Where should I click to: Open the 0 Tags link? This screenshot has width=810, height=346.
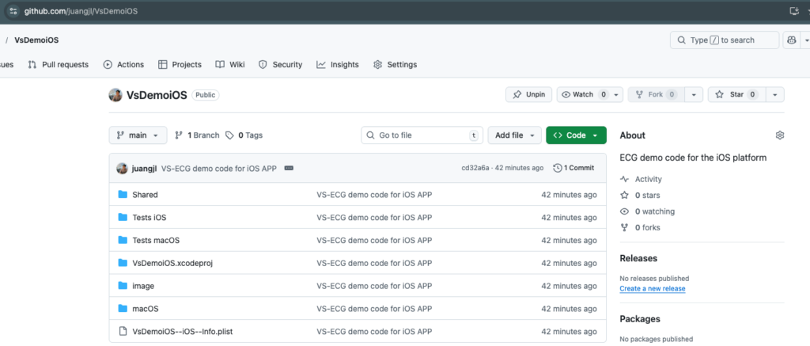[x=244, y=135]
